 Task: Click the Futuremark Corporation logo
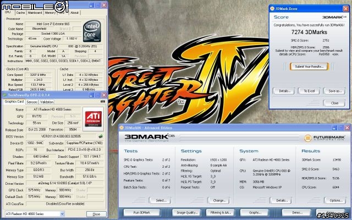click(324, 138)
